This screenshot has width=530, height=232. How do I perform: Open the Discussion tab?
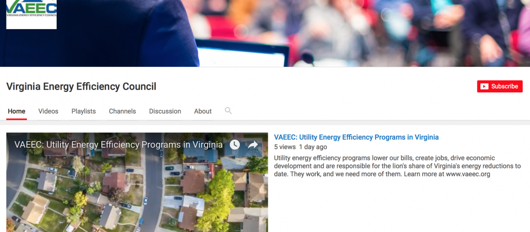click(165, 111)
